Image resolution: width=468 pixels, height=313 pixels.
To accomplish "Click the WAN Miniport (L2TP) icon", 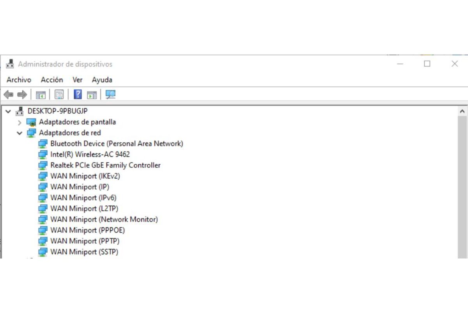I will pos(43,208).
